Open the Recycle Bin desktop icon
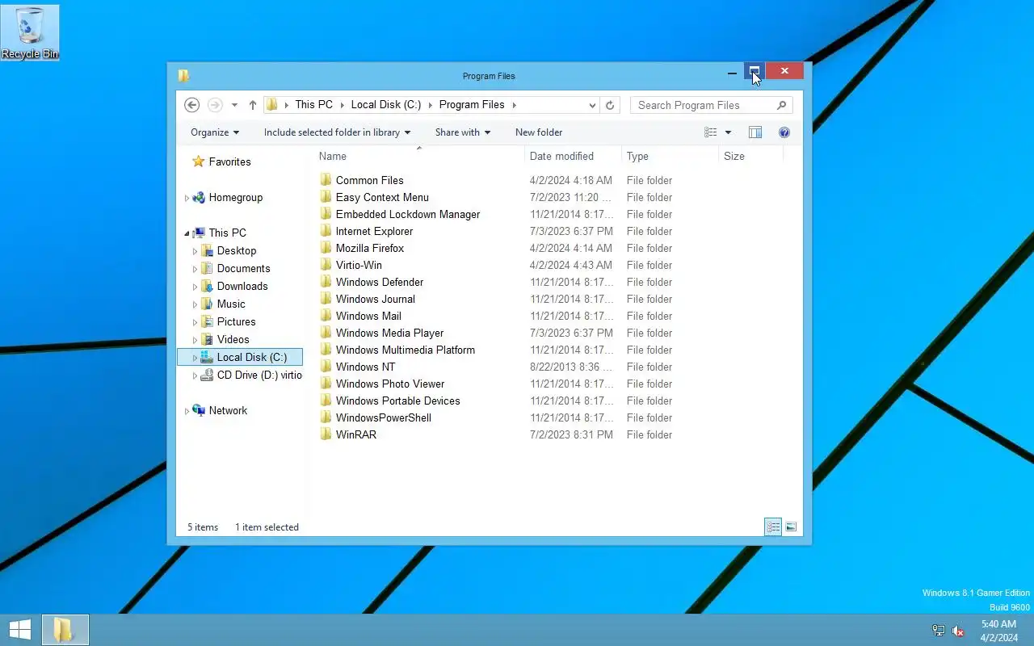The image size is (1034, 646). click(x=30, y=32)
